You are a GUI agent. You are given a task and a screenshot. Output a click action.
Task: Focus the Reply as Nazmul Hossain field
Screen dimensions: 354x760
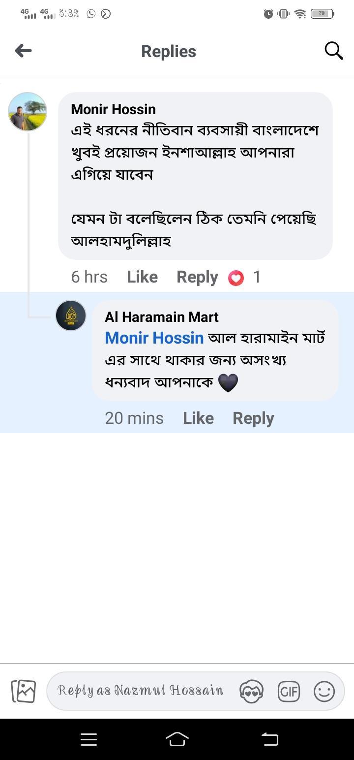click(140, 691)
